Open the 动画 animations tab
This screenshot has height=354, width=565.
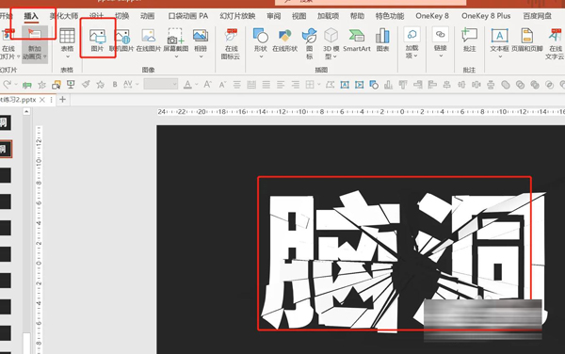point(147,16)
